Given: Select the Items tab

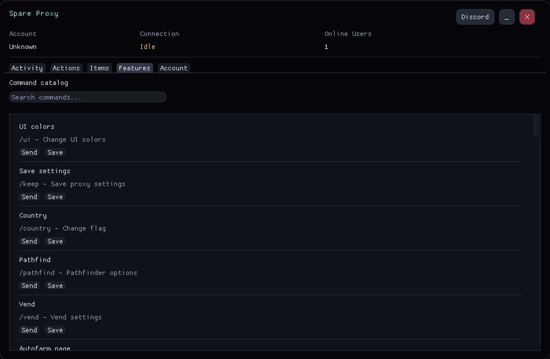Looking at the screenshot, I should [x=99, y=68].
